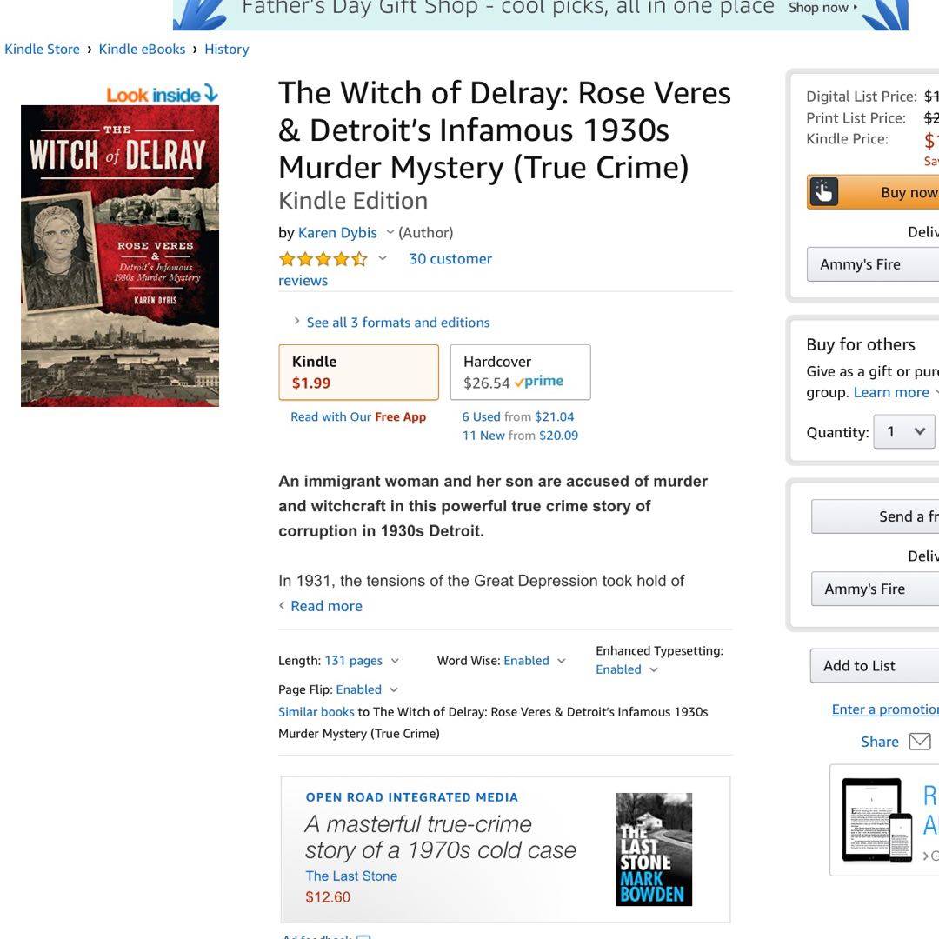Click the 1-Click Buy now hand icon
This screenshot has height=939, width=939.
pyautogui.click(x=824, y=192)
